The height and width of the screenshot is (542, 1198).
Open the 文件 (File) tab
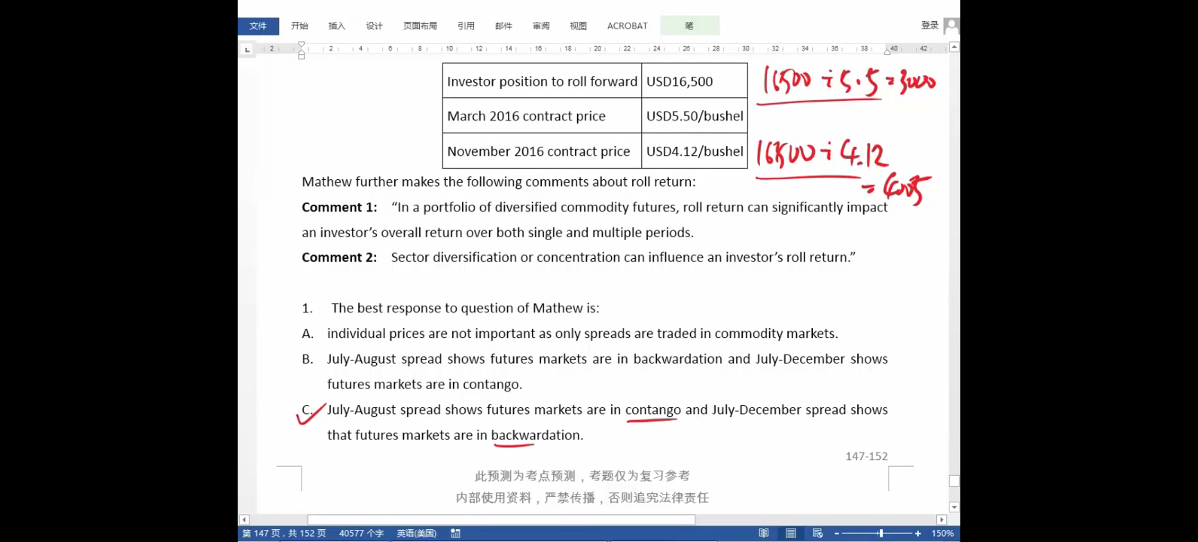[x=258, y=26]
